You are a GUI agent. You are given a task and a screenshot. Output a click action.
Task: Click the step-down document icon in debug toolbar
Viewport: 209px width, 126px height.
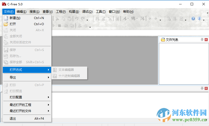point(79,26)
